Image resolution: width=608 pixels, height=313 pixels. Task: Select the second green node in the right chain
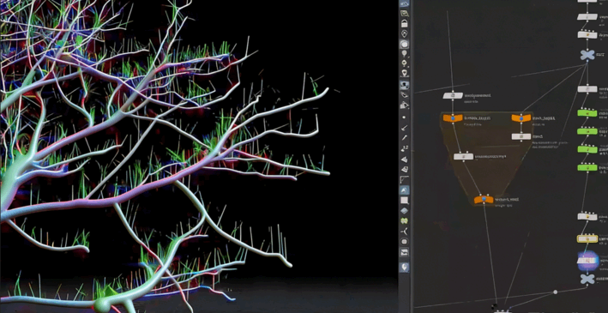pyautogui.click(x=587, y=131)
